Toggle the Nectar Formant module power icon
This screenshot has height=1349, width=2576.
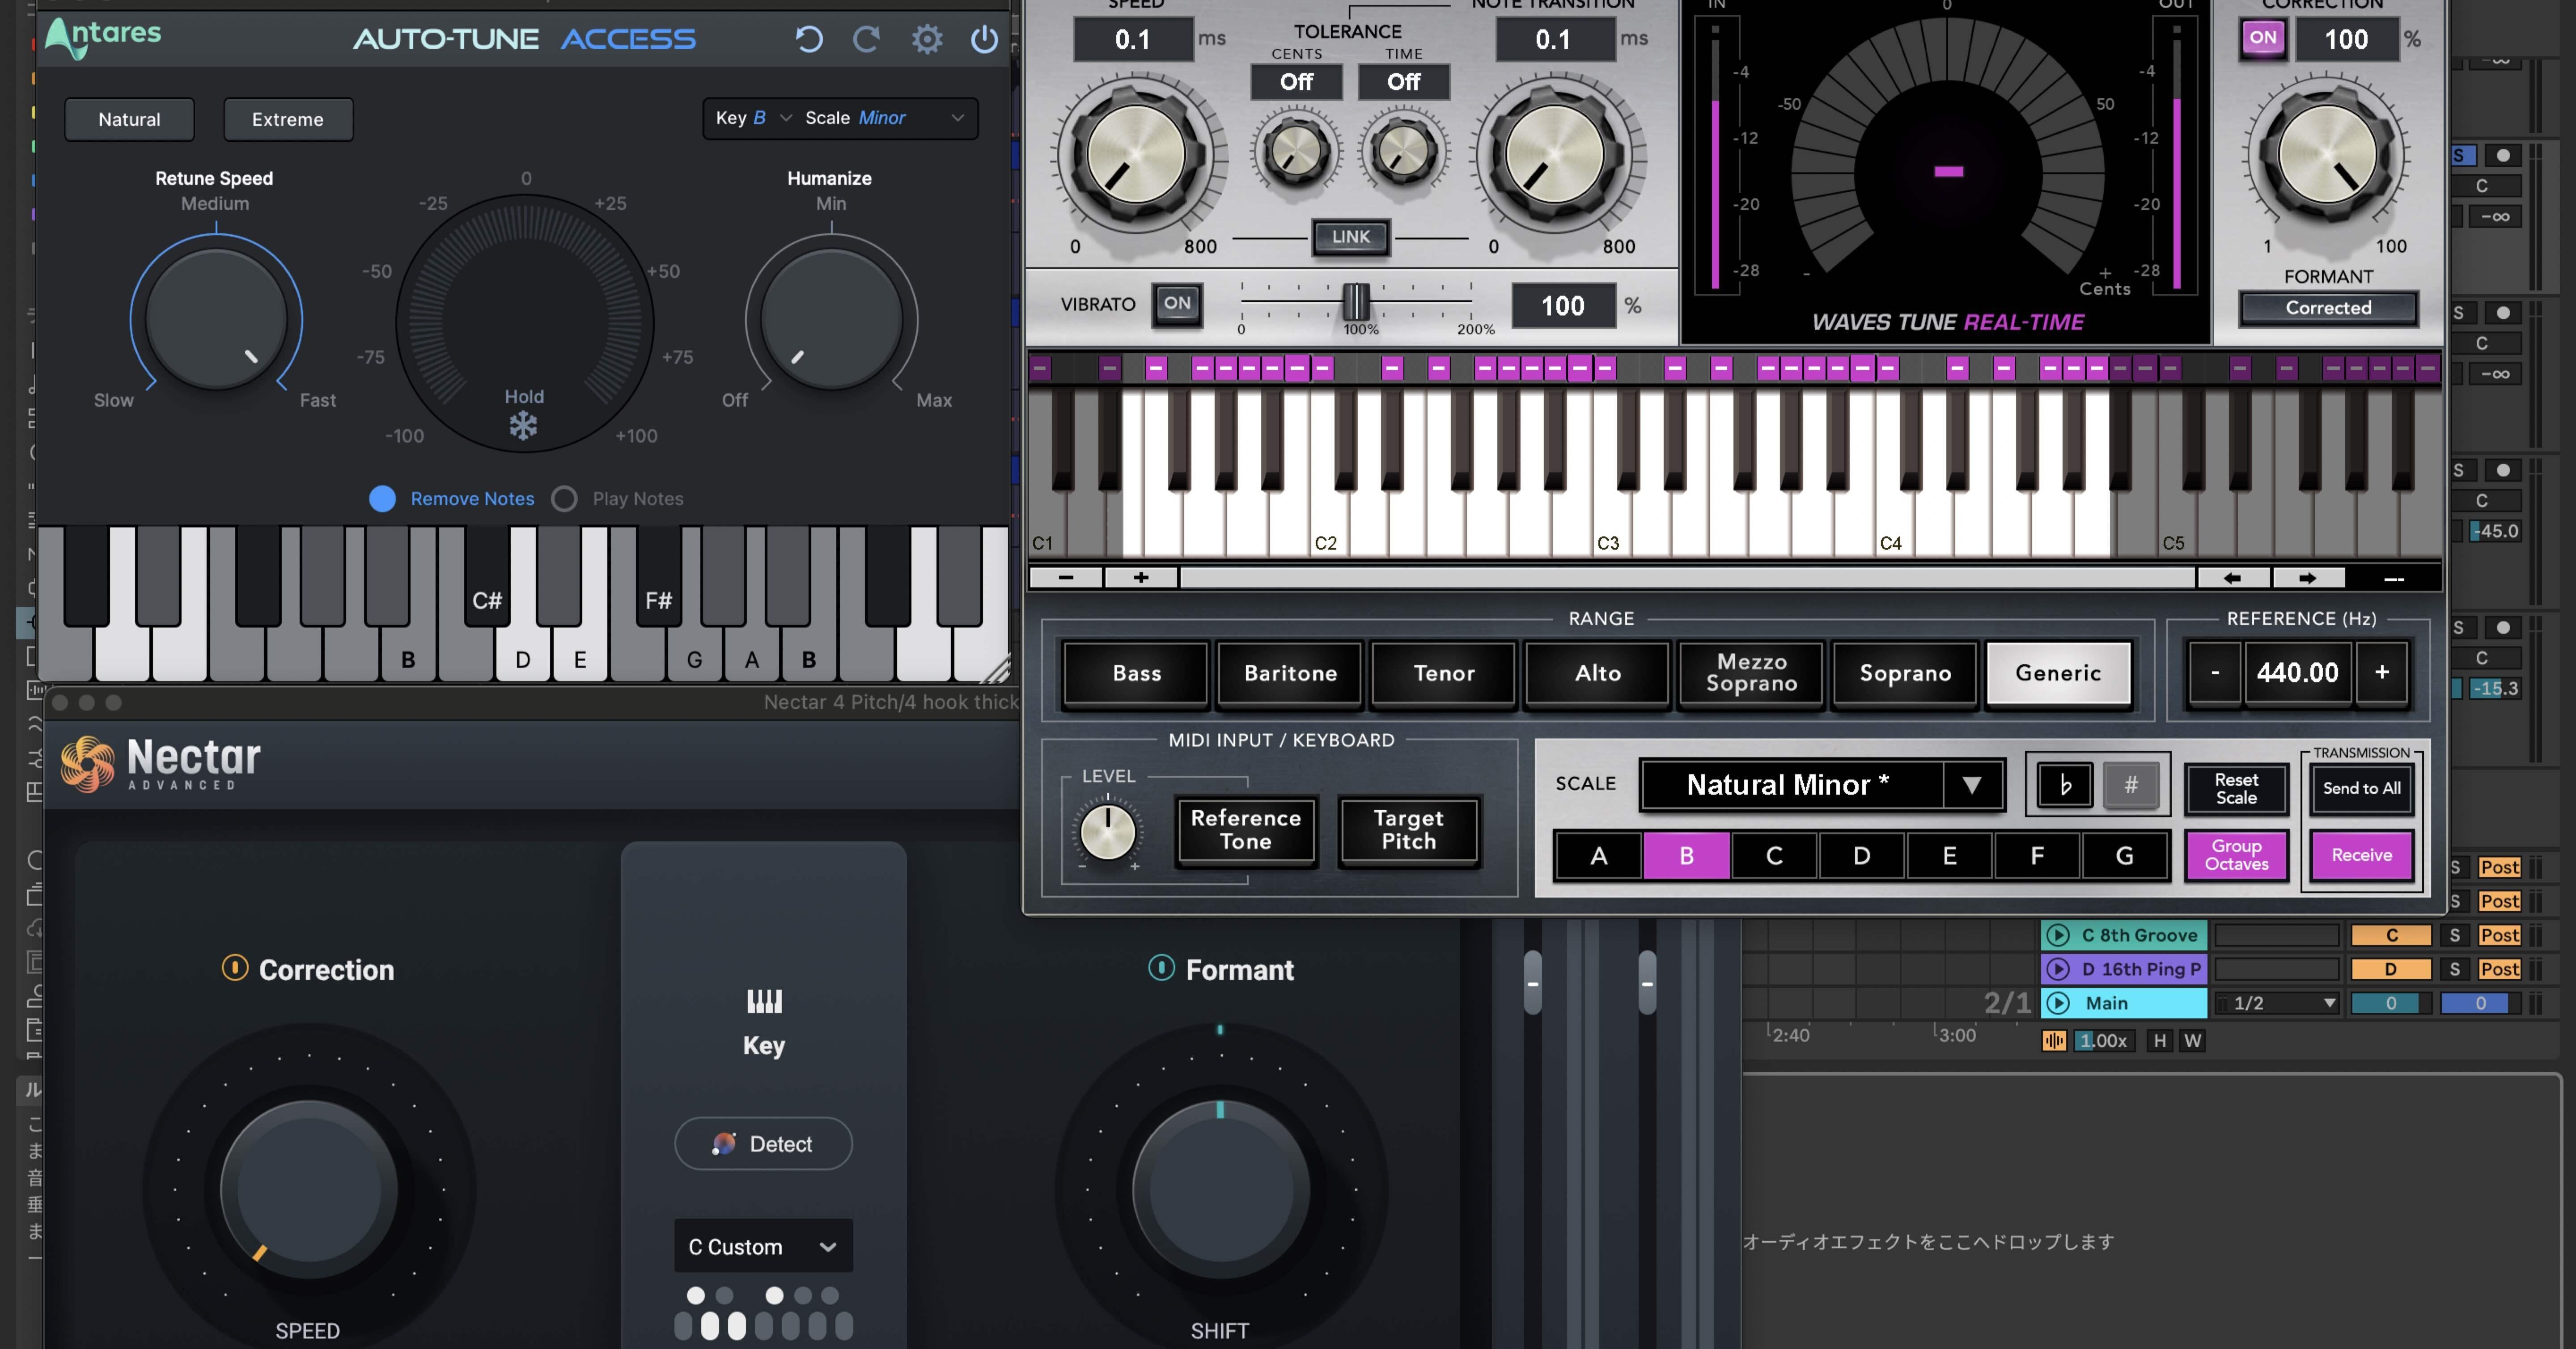pos(1161,968)
